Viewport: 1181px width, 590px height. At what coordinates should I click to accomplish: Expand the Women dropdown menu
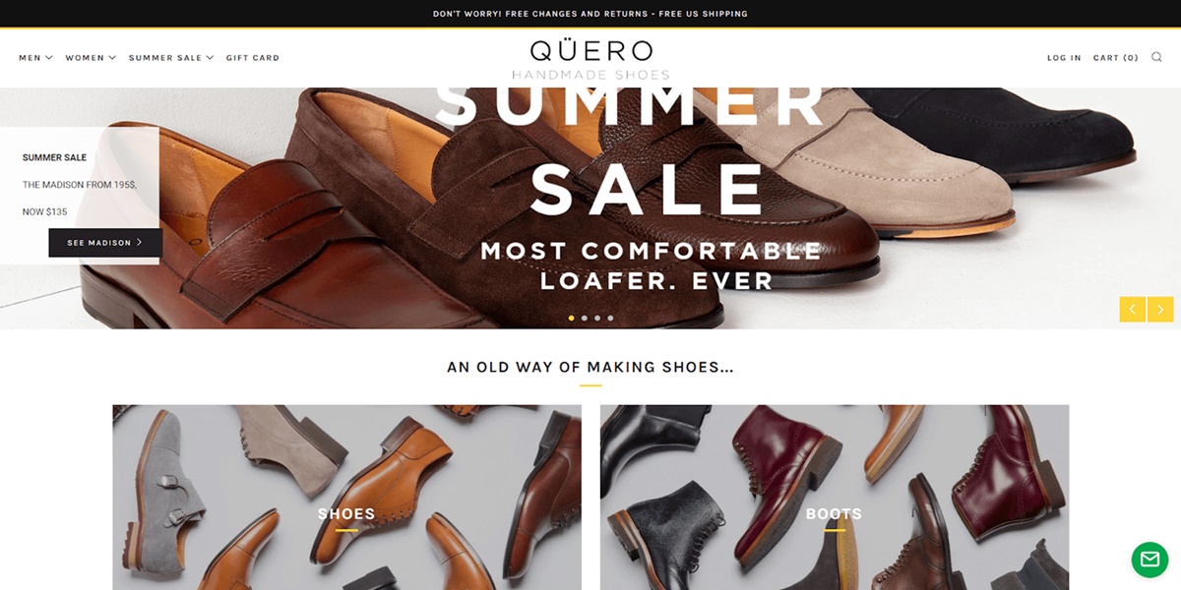pos(91,58)
